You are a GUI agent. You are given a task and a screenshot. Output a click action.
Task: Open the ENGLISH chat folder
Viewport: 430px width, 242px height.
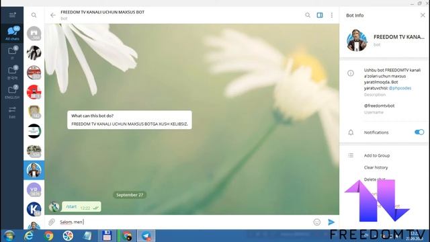point(12,91)
